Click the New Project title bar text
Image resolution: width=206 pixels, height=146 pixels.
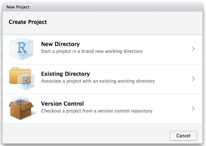point(18,7)
